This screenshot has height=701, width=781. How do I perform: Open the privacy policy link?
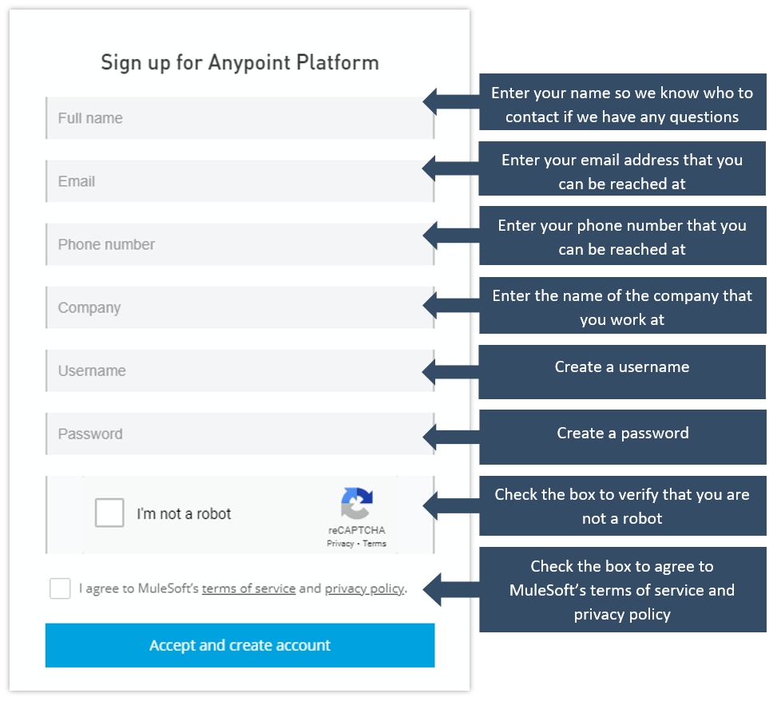364,589
